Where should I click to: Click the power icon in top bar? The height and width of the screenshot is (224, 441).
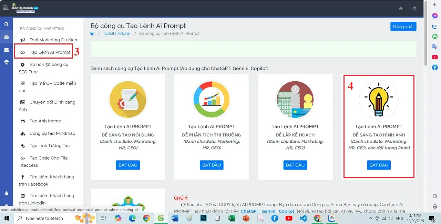pos(414,9)
